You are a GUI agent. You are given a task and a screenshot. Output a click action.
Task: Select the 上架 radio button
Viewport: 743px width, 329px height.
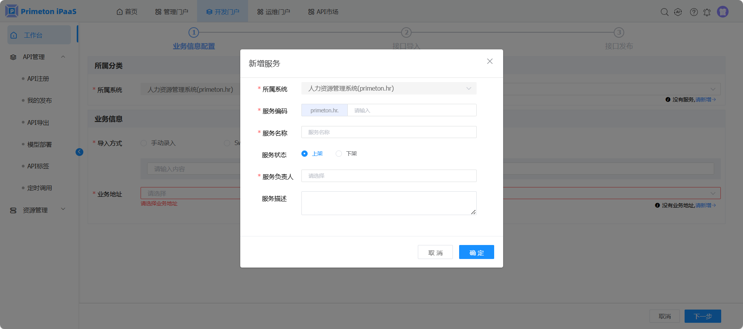(x=305, y=154)
